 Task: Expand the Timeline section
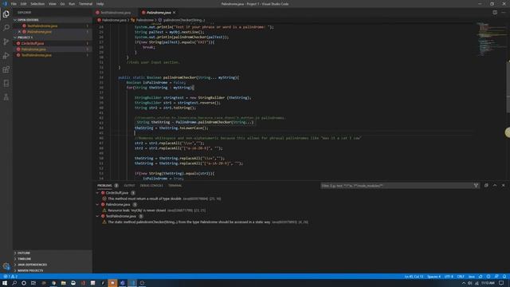53,258
